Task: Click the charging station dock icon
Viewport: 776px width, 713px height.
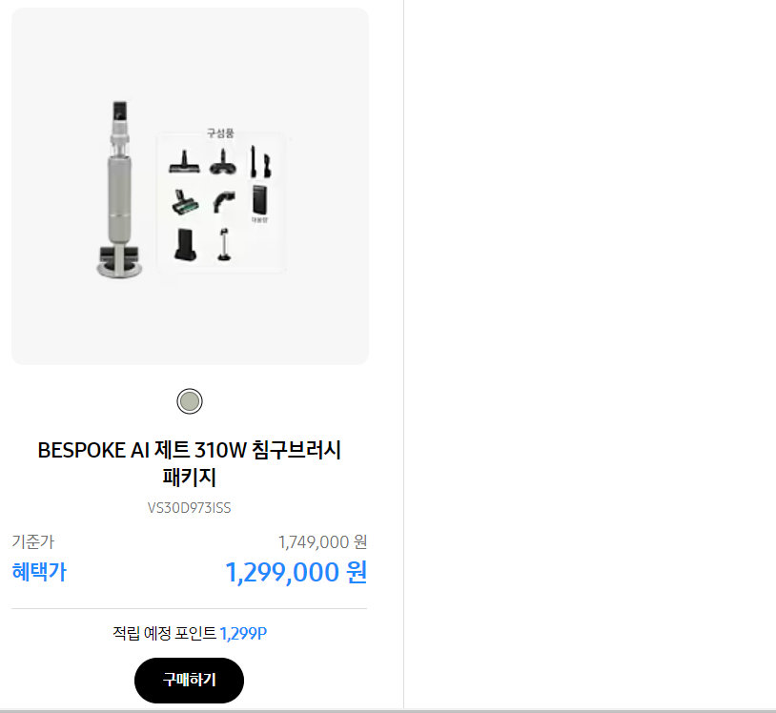Action: click(184, 243)
